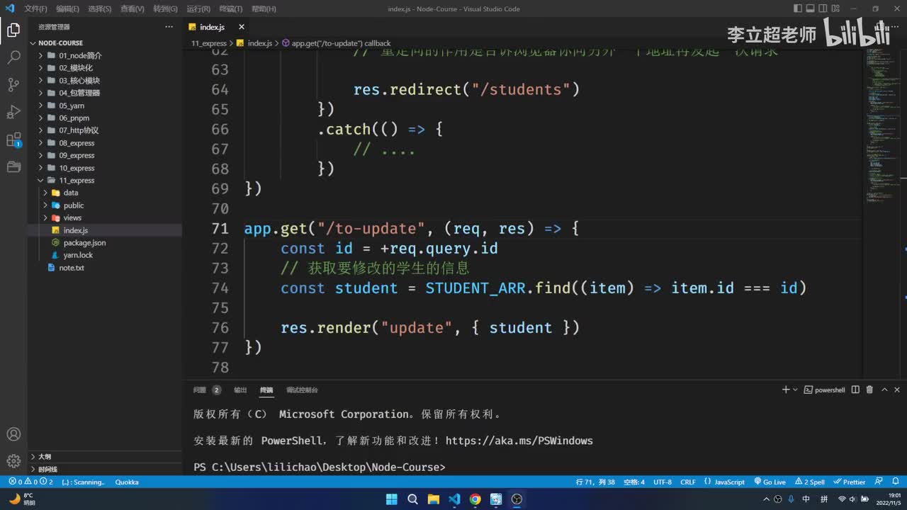Open the terminal launch profile dropdown arrow
The width and height of the screenshot is (907, 510).
click(x=795, y=390)
